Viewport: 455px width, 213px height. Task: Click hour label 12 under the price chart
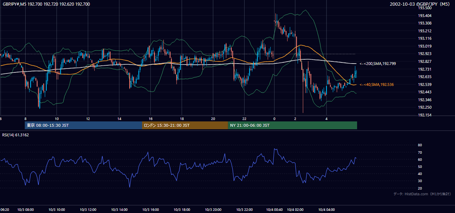[x=88, y=119]
